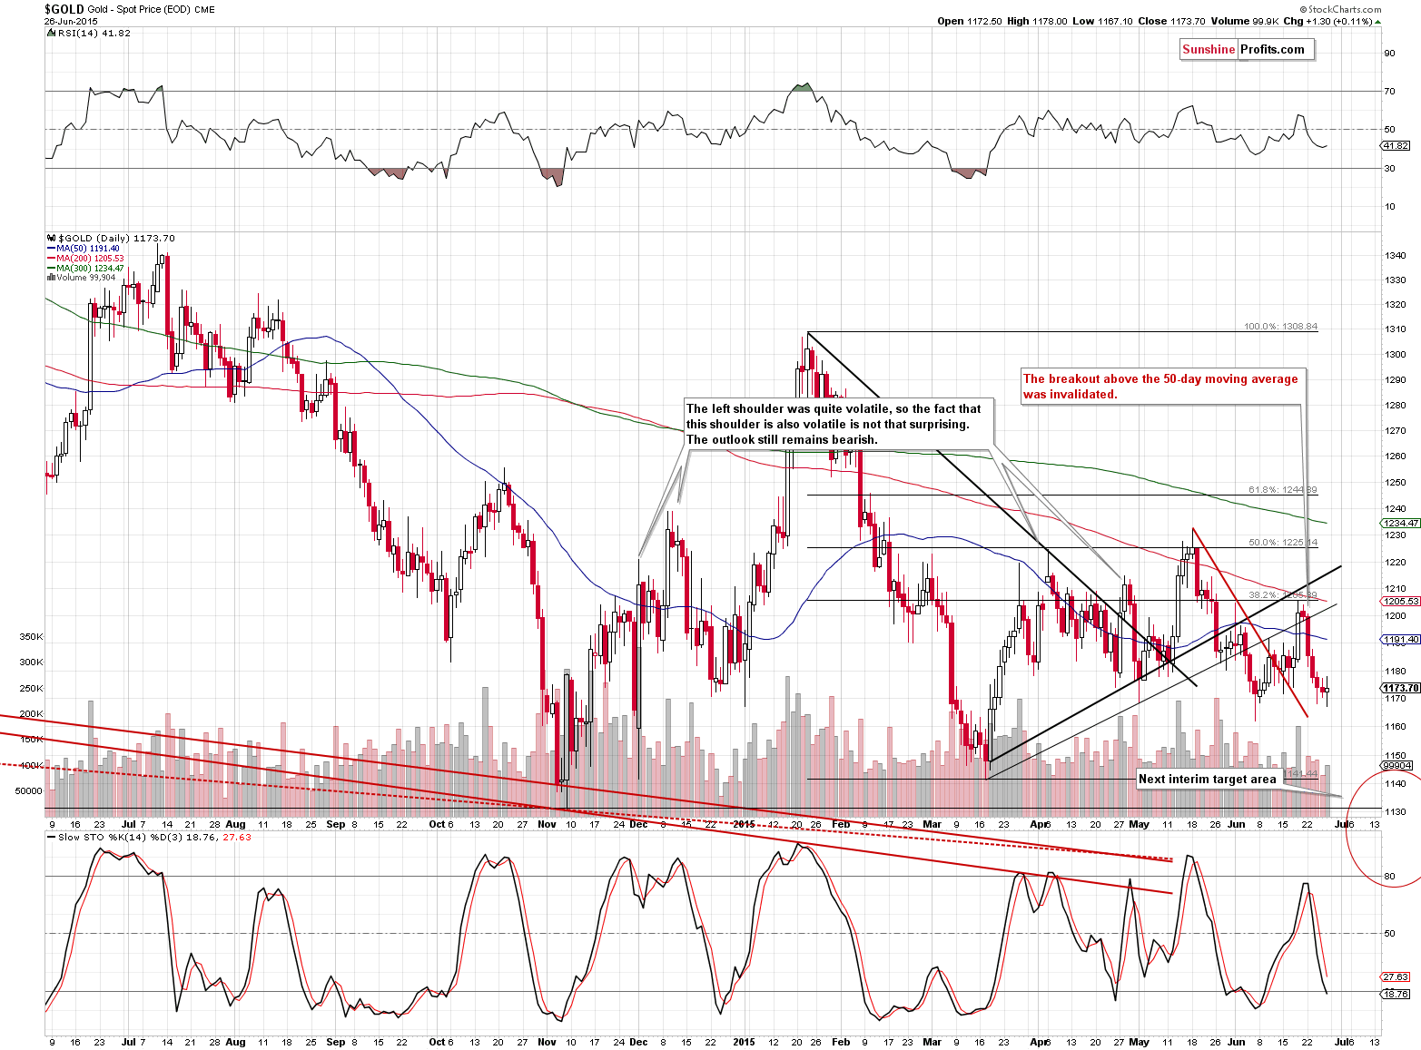This screenshot has width=1421, height=1050.
Task: Click the '$GOLD (Daily) 1173.70' legend text
Action: tap(116, 238)
